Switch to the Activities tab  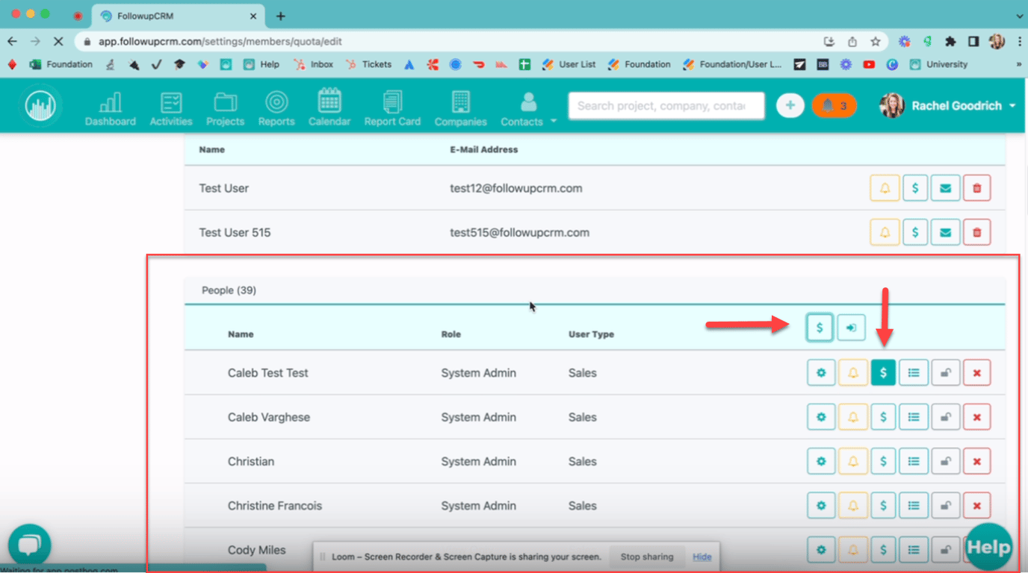(171, 106)
